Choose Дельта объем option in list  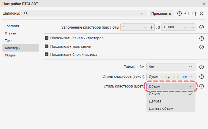161,108
